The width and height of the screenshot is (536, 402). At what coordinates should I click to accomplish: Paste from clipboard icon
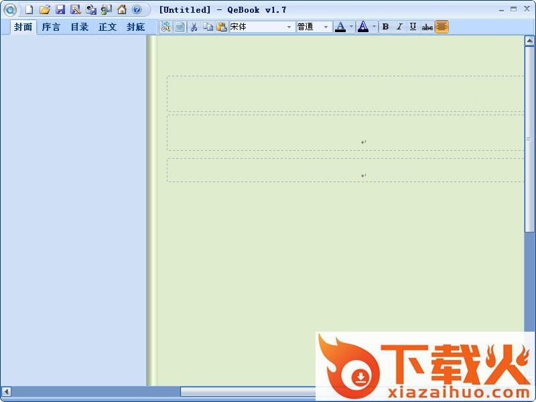click(x=222, y=27)
